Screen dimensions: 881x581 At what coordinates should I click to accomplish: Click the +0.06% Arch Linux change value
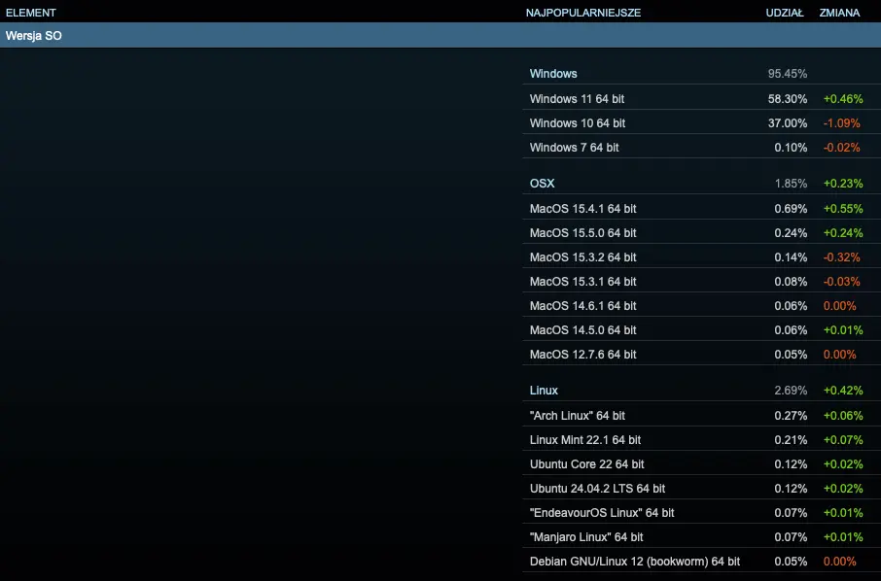(843, 416)
